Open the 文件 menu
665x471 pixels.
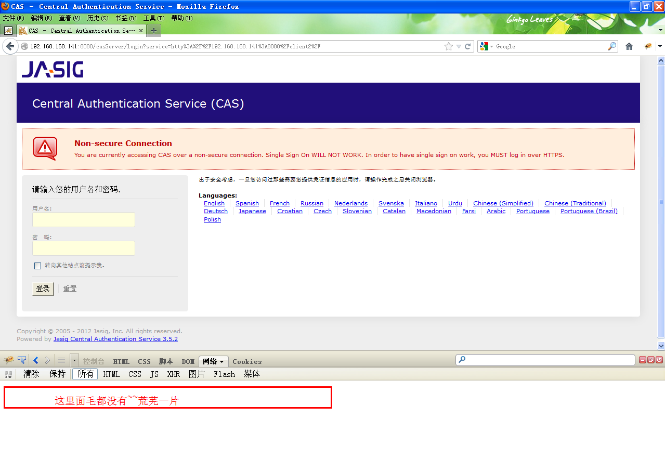pyautogui.click(x=14, y=18)
